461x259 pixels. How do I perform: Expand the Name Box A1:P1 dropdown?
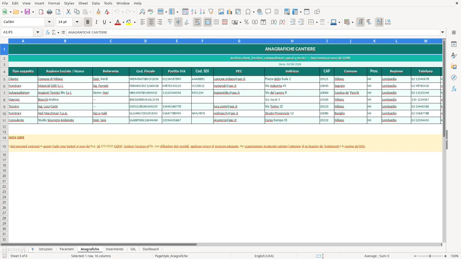point(38,33)
